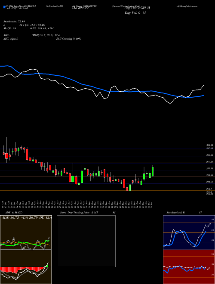The height and width of the screenshot is (284, 215).
Task: Click the Day Vol: 0 M readout
Action: tap(135, 13)
